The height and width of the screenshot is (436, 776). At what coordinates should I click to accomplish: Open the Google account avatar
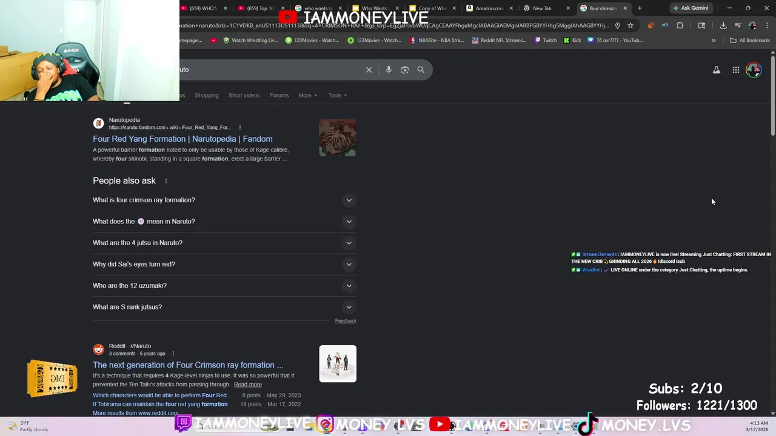(x=754, y=70)
